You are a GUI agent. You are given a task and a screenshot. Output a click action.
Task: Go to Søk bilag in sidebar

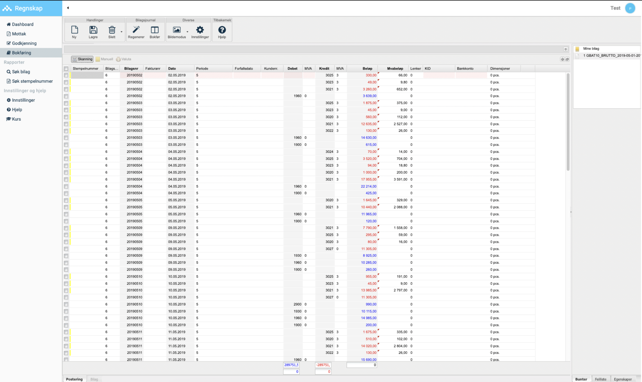(x=21, y=72)
